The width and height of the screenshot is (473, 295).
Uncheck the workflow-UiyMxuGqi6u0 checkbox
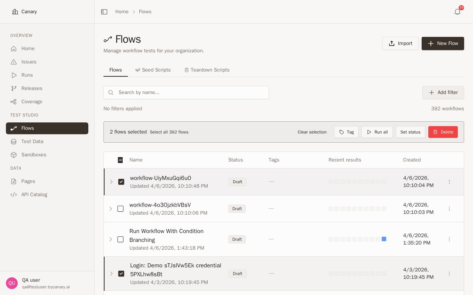pos(121,182)
